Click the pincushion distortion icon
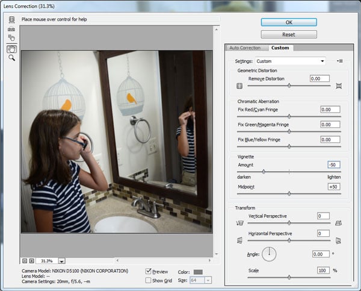Image resolution: width=361 pixels, height=291 pixels. coord(339,86)
